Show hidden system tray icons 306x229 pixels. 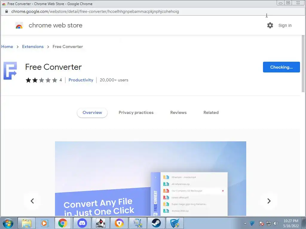pyautogui.click(x=245, y=223)
